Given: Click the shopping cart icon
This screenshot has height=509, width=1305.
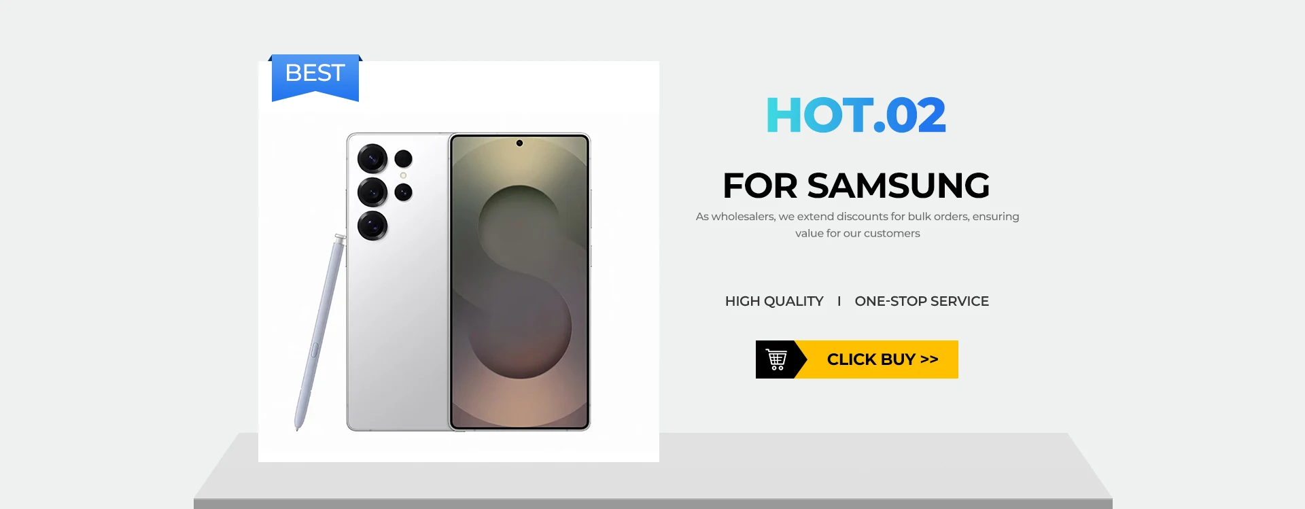Looking at the screenshot, I should 776,359.
